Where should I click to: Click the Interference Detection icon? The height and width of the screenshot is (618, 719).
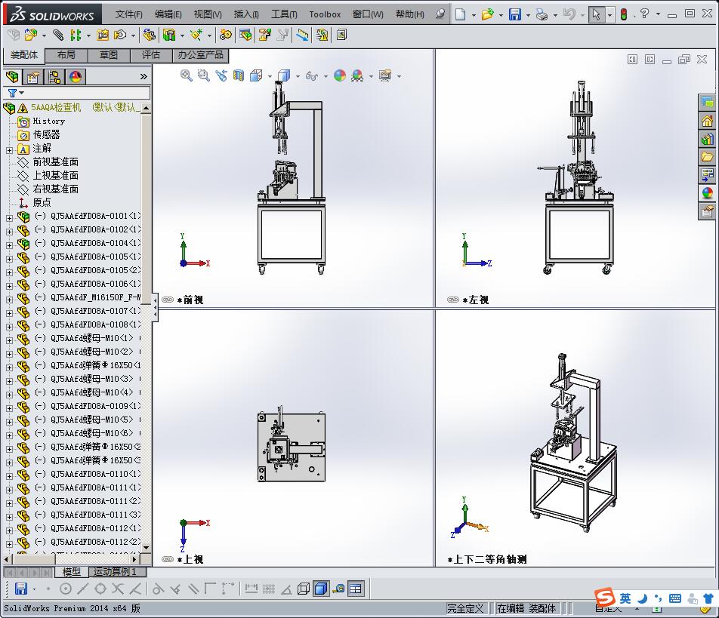point(322,35)
